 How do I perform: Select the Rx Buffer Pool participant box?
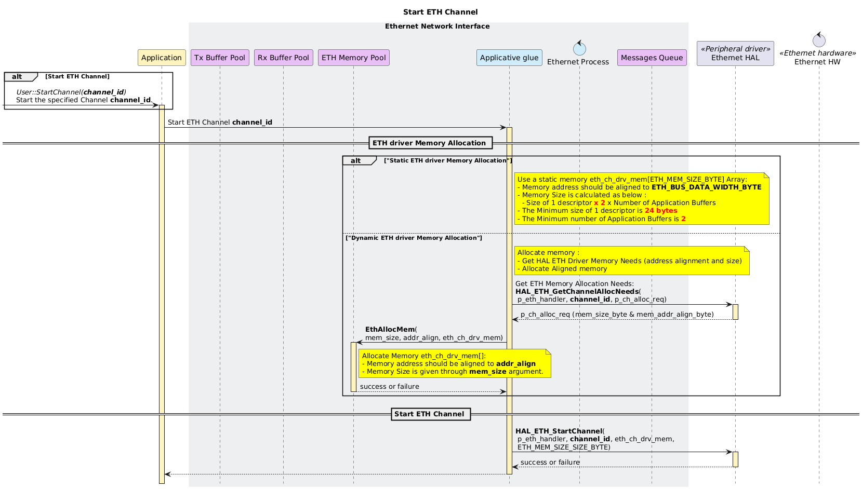(x=283, y=58)
